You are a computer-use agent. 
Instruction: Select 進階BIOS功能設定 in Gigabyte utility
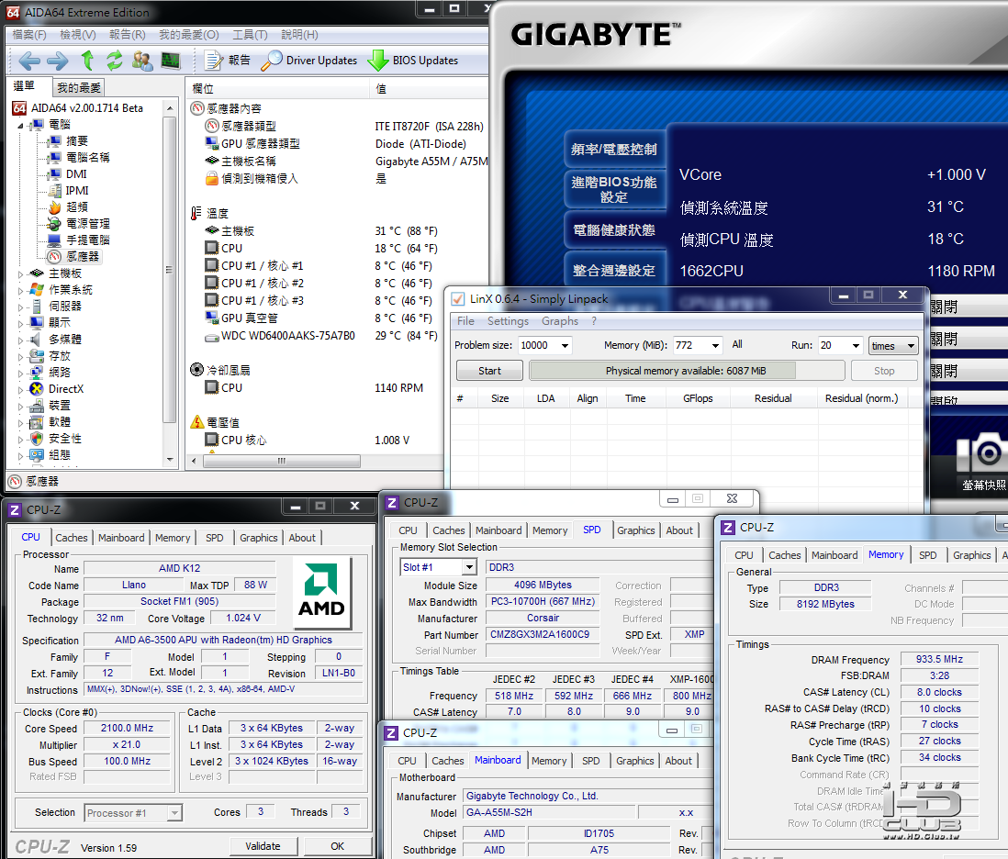point(614,190)
